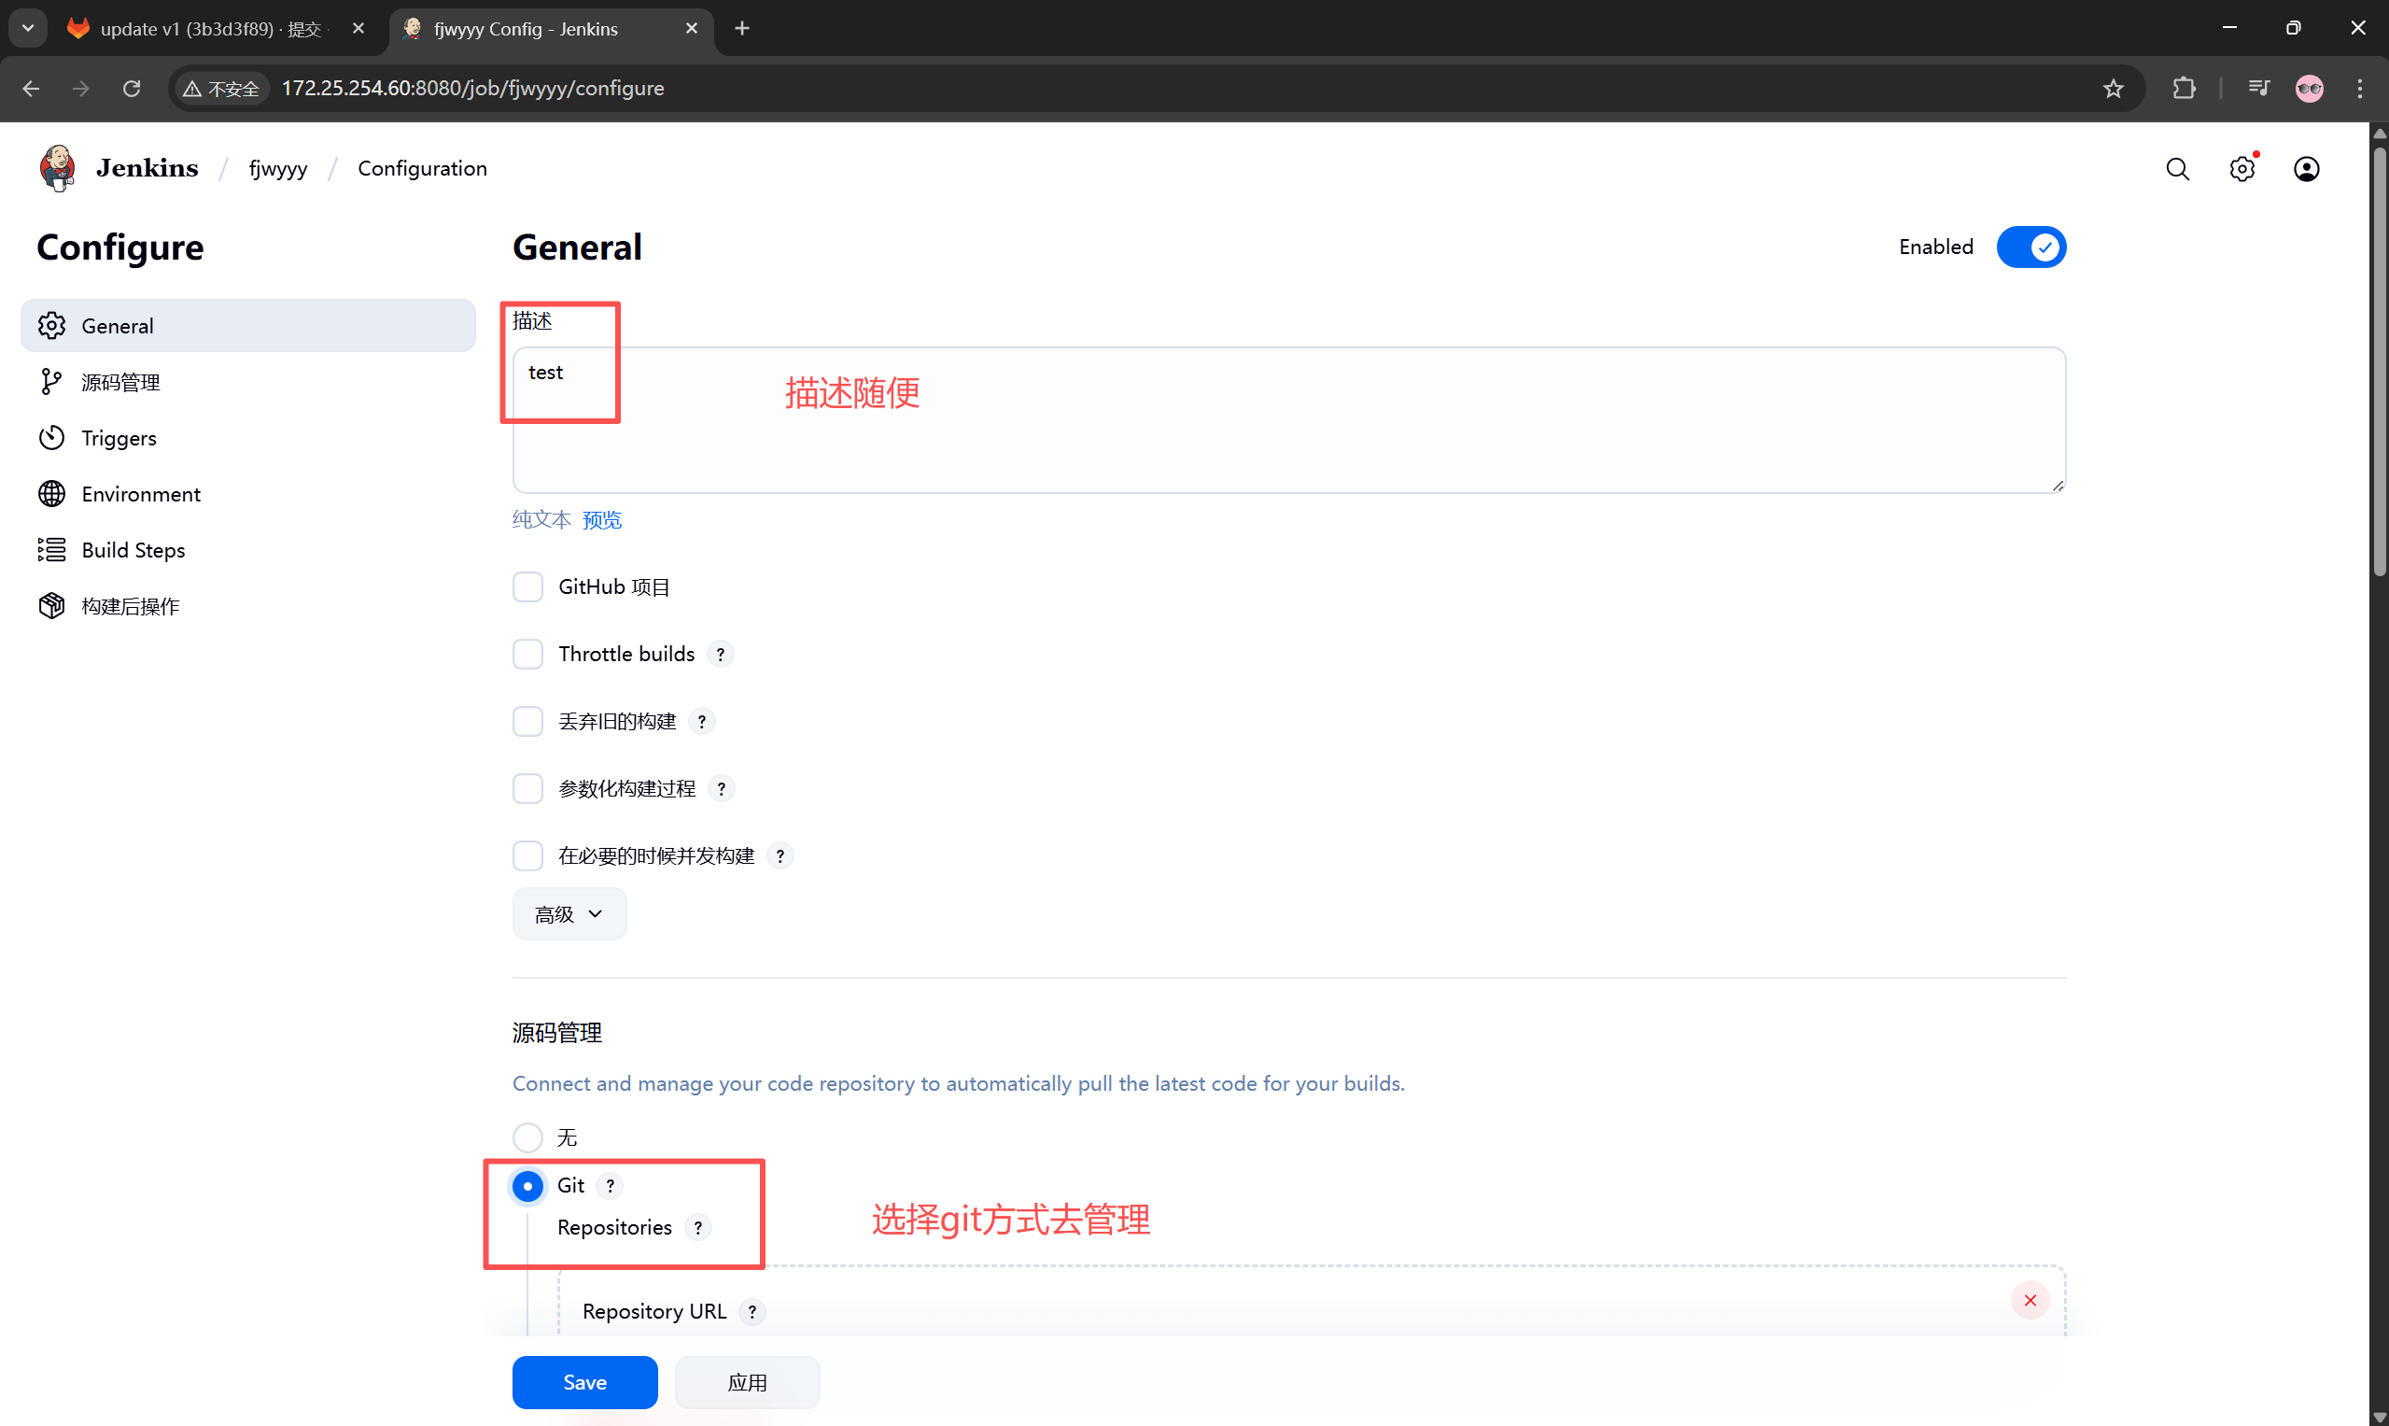
Task: Check the GitHub 项目 checkbox
Action: click(527, 587)
